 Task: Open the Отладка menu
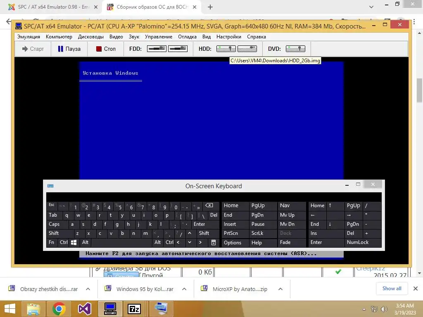[187, 37]
